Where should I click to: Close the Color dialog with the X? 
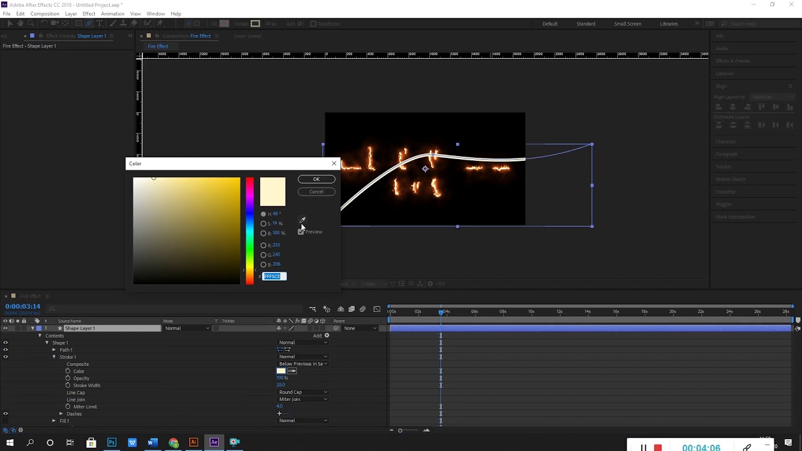coord(334,163)
